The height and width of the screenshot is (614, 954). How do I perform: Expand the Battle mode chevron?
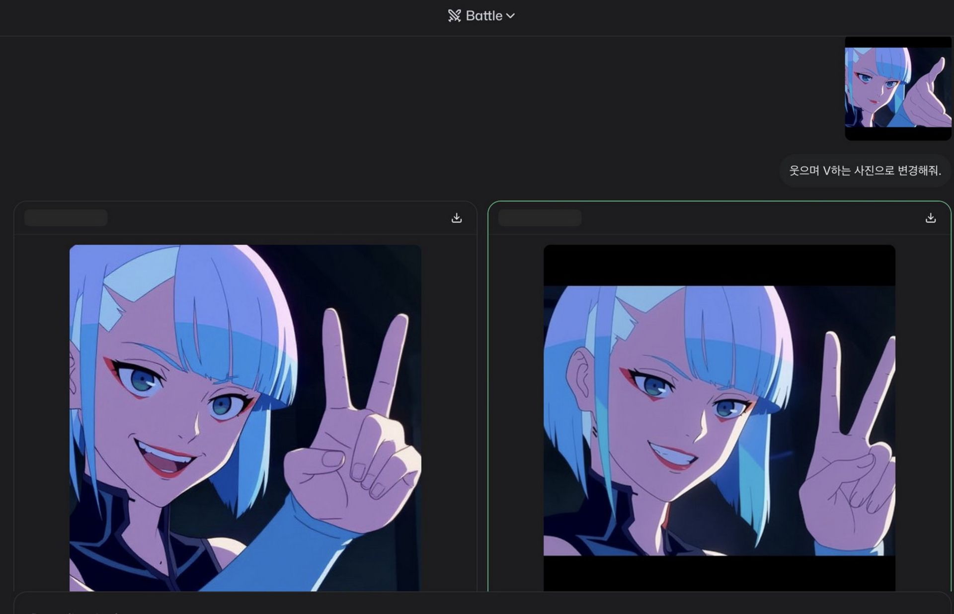510,16
